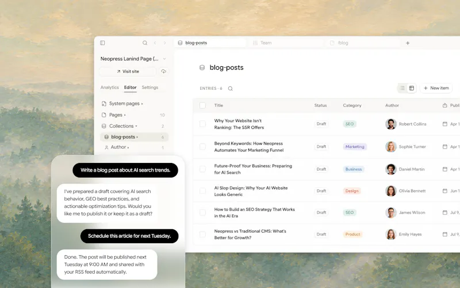Click the Publish column header icon
This screenshot has width=460, height=288.
tap(444, 105)
